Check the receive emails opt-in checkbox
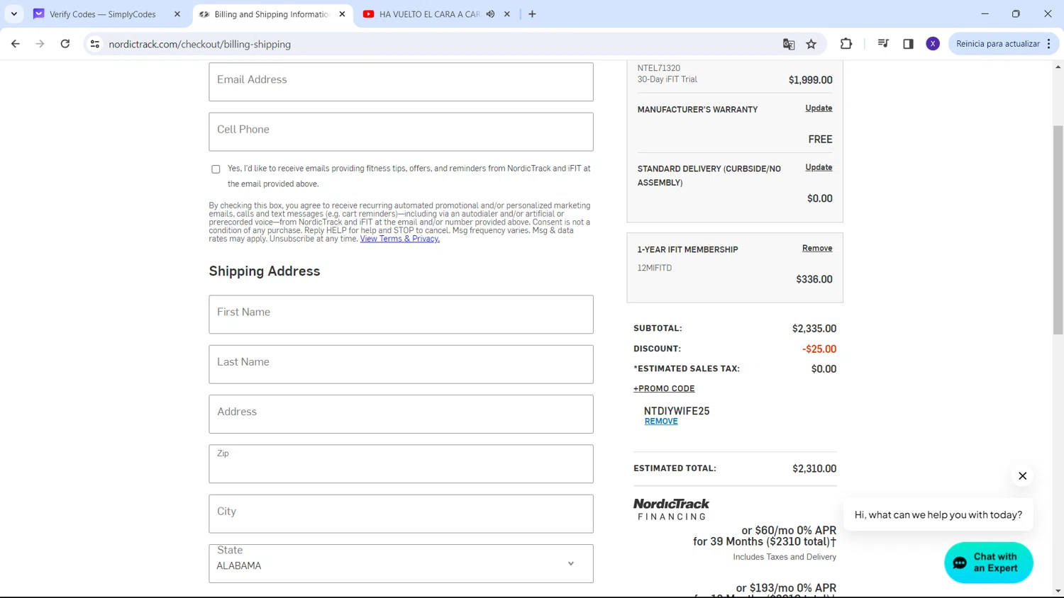Viewport: 1064px width, 598px height. (216, 169)
